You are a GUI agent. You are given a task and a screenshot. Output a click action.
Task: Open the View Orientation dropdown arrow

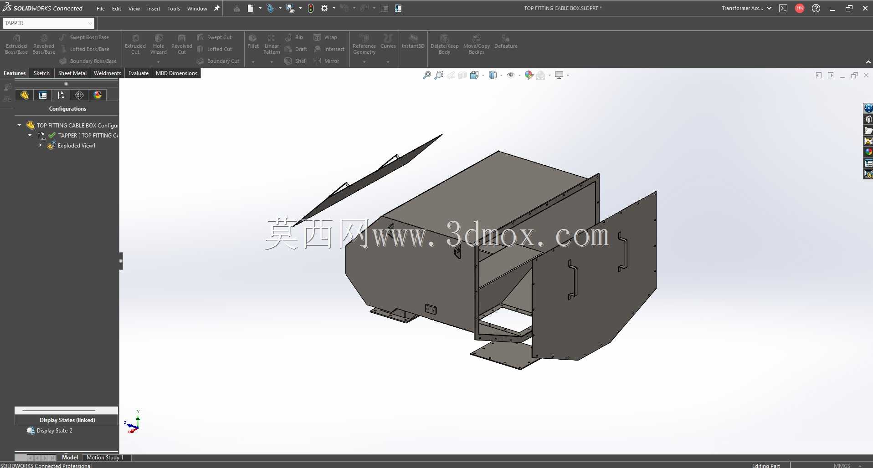[x=483, y=75]
